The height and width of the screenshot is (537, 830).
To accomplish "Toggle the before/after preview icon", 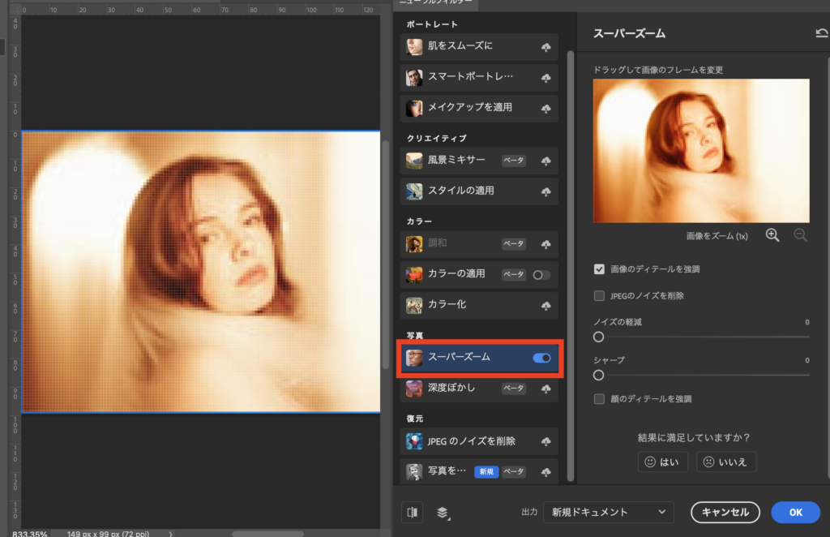I will pos(413,512).
